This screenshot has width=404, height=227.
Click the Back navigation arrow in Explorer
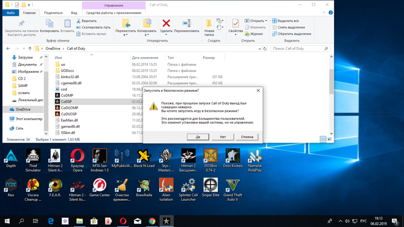[x=8, y=48]
